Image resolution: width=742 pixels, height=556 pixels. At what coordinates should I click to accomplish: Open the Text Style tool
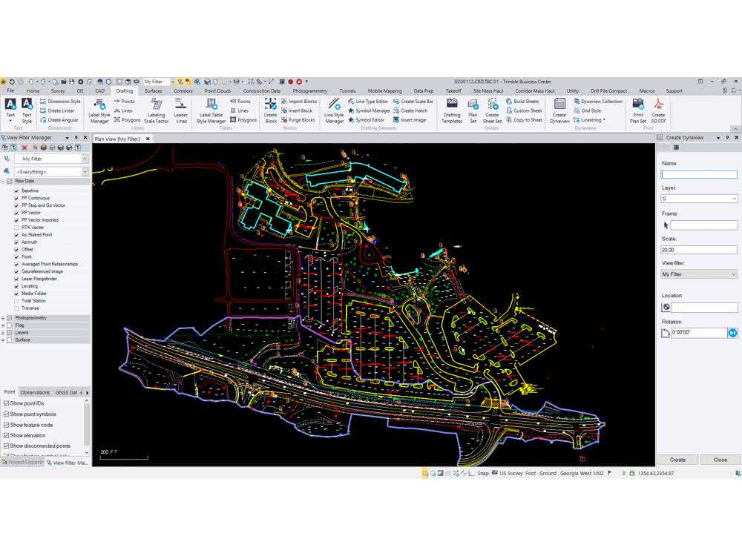click(27, 110)
